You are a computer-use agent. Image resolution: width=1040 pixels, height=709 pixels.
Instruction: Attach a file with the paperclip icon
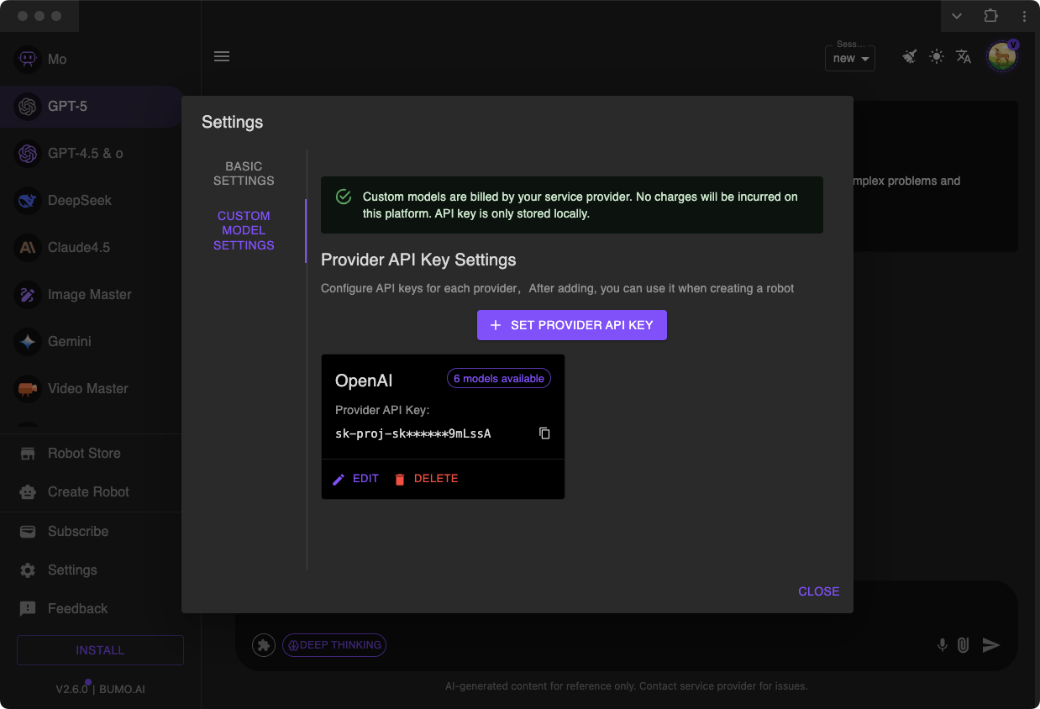click(x=964, y=645)
